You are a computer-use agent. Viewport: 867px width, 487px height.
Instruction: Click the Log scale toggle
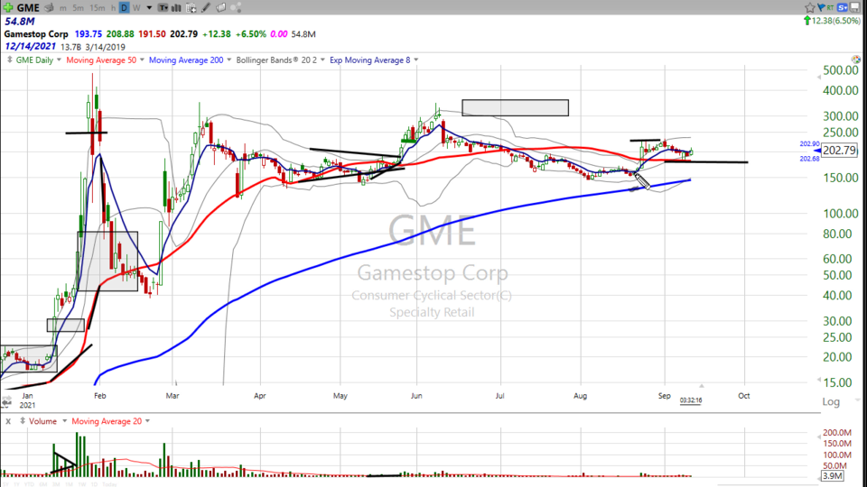(831, 401)
